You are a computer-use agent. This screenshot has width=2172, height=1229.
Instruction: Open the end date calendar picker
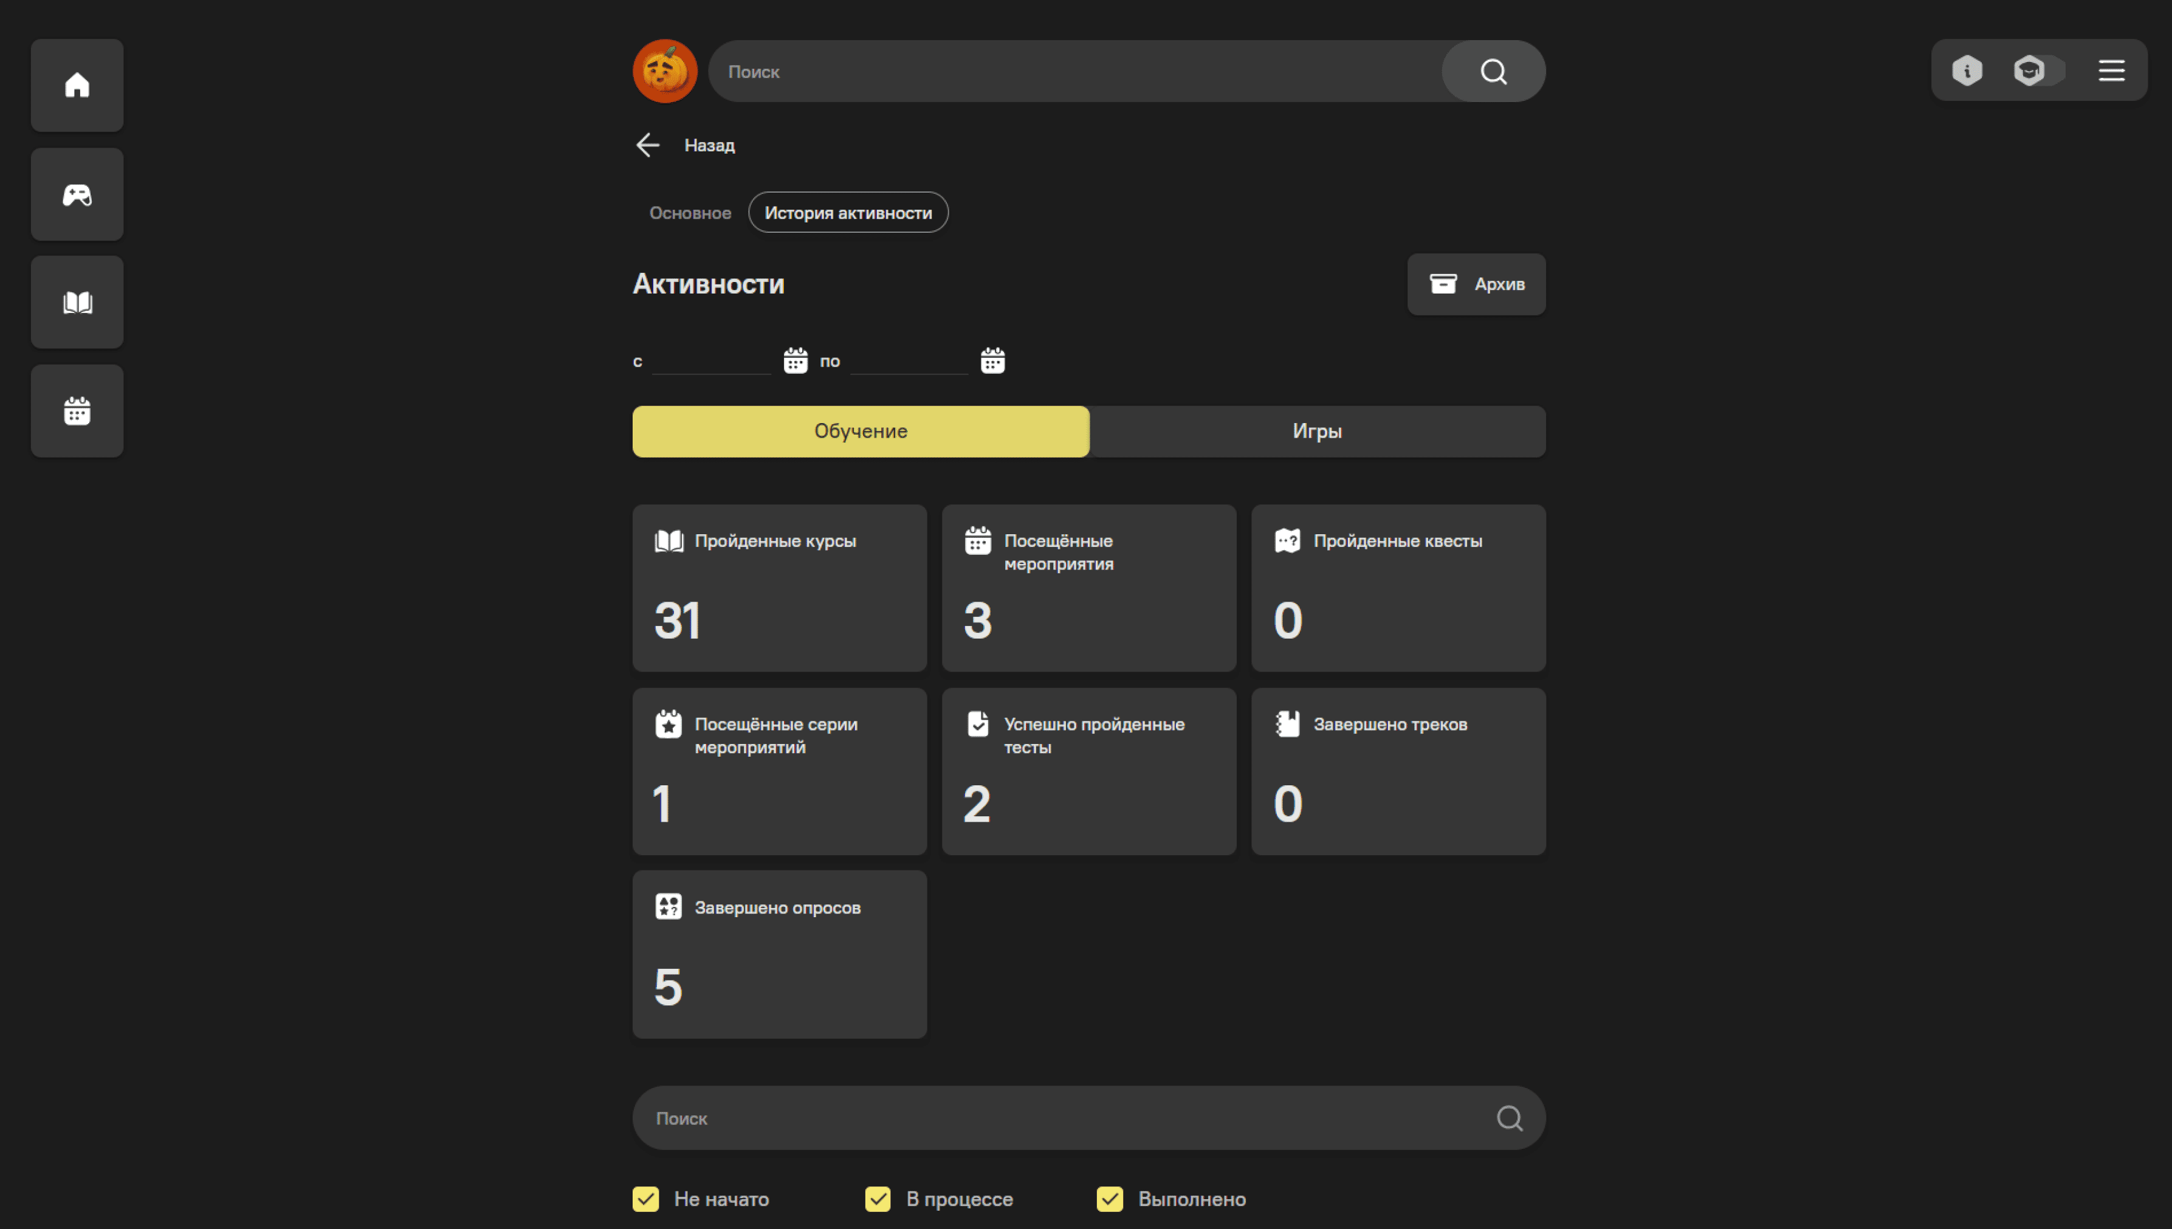[992, 360]
